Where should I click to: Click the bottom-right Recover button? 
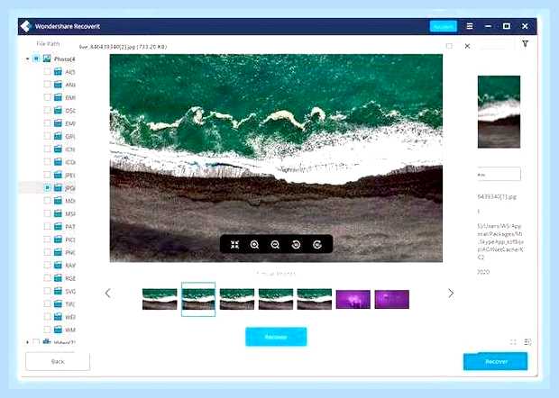(496, 361)
